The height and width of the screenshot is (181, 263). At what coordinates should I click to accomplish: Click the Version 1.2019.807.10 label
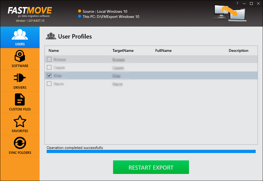(30, 21)
